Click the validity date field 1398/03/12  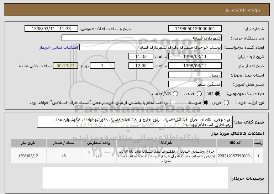click(195, 66)
